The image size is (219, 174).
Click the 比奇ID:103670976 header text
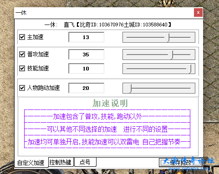(x=102, y=25)
